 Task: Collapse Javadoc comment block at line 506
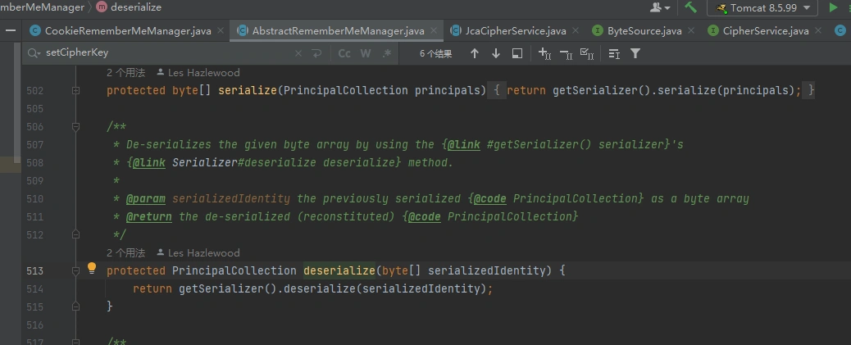point(75,126)
